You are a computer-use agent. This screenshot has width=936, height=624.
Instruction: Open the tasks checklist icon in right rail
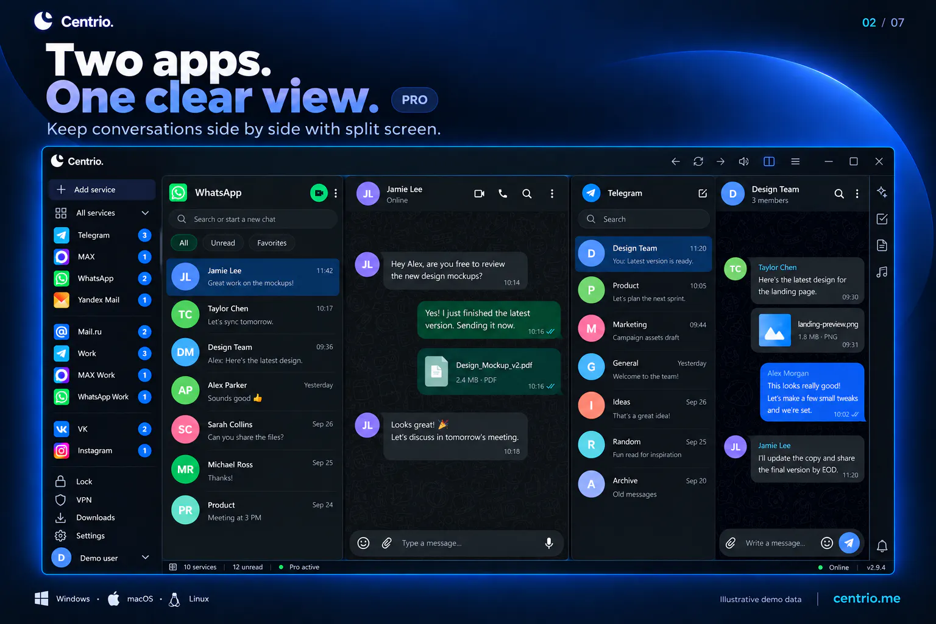click(x=882, y=219)
